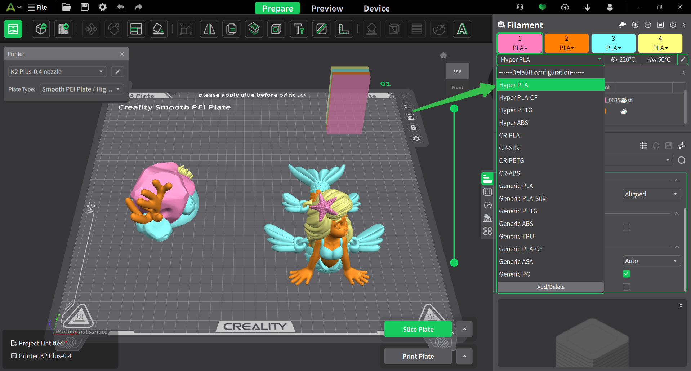Click the filament flush faucet icon
The width and height of the screenshot is (691, 371).
pyautogui.click(x=623, y=25)
